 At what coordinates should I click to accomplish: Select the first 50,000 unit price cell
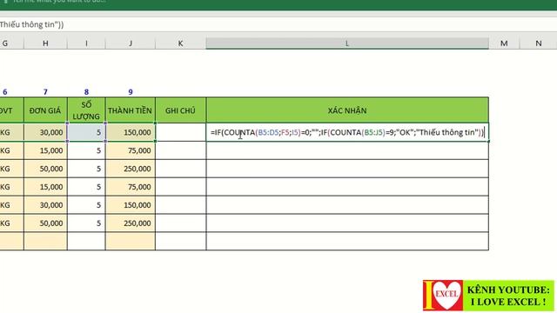[x=45, y=169]
